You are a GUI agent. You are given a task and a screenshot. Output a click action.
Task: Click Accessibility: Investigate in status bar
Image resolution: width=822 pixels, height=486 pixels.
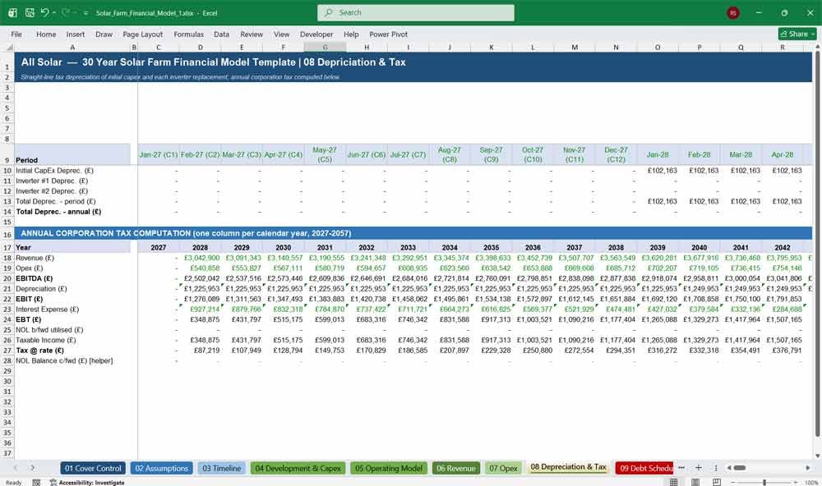(x=87, y=483)
